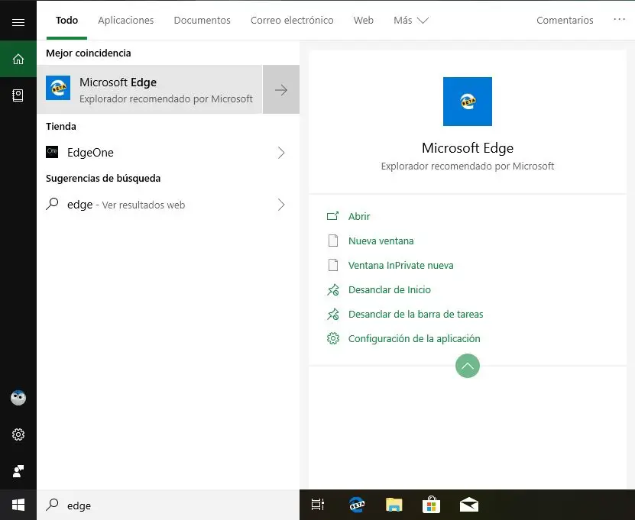Open the hamburger menu in the sidebar

pyautogui.click(x=18, y=22)
